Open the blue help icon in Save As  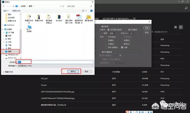[91, 11]
